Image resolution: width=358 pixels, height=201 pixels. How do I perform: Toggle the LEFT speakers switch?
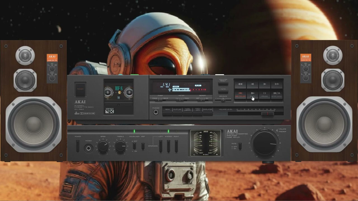(161, 146)
